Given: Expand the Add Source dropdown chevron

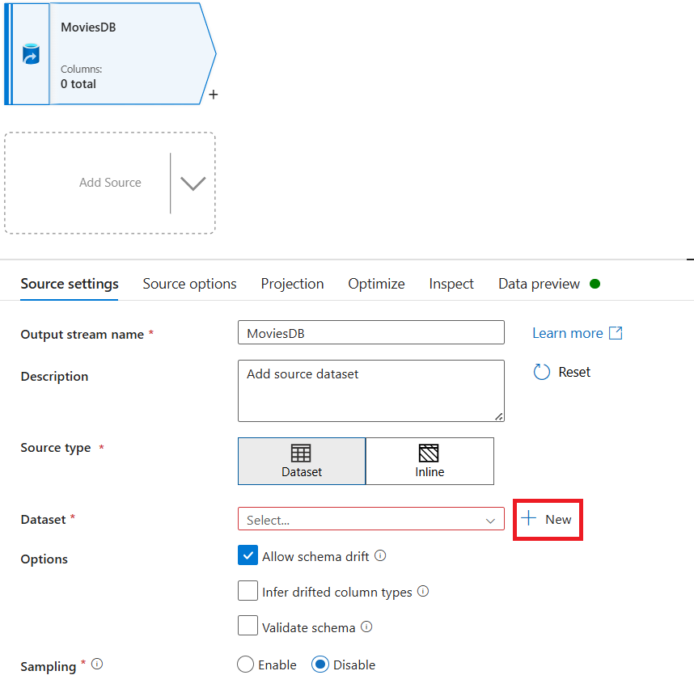Looking at the screenshot, I should pyautogui.click(x=192, y=184).
